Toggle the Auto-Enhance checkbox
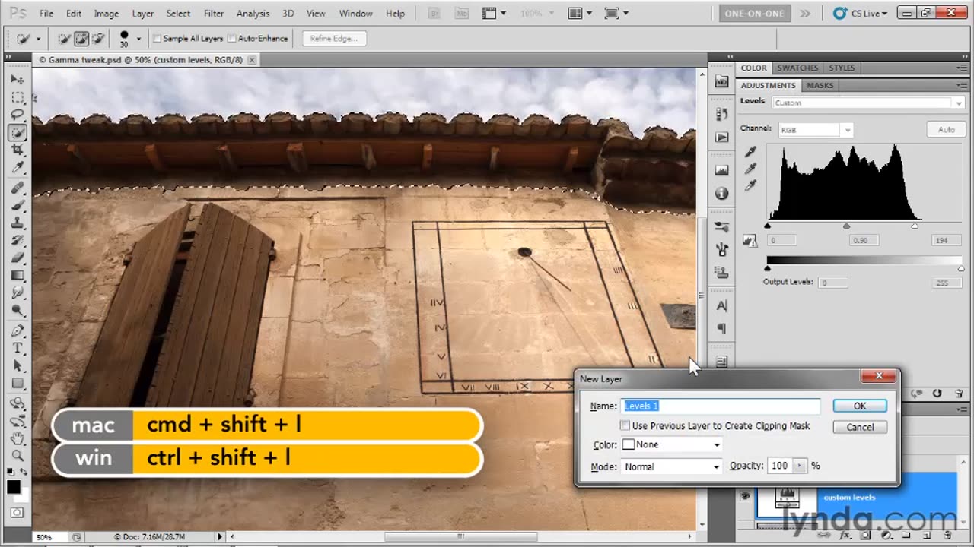Screen dimensions: 974x547 pos(232,39)
